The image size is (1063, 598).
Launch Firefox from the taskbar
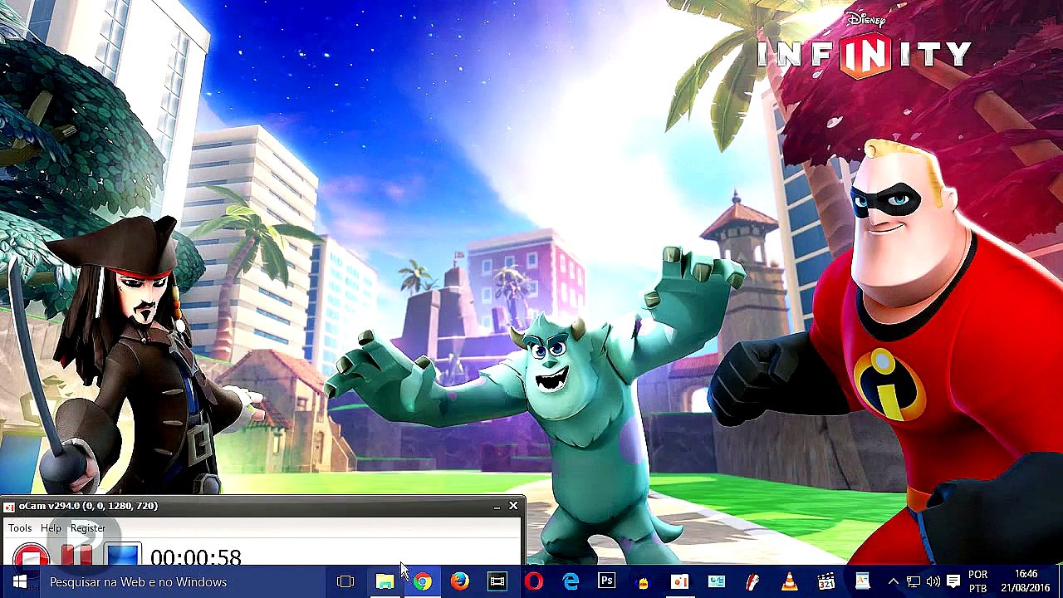click(x=459, y=582)
